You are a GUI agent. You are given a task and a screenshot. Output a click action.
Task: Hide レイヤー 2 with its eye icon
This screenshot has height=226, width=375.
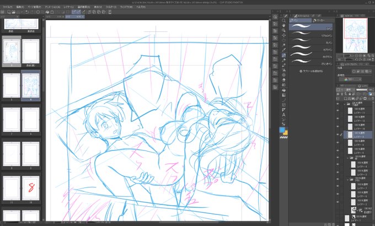(337, 202)
